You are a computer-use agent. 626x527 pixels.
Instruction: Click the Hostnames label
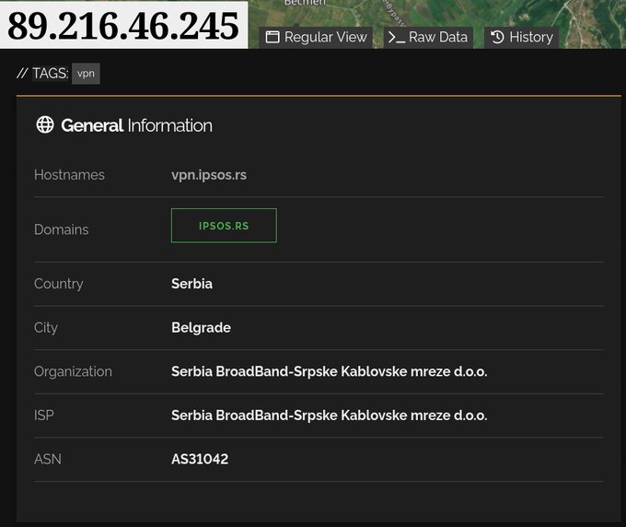[69, 175]
